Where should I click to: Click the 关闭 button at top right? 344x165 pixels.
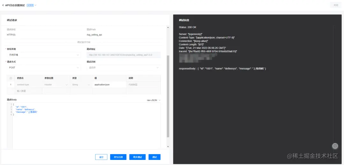[336, 5]
